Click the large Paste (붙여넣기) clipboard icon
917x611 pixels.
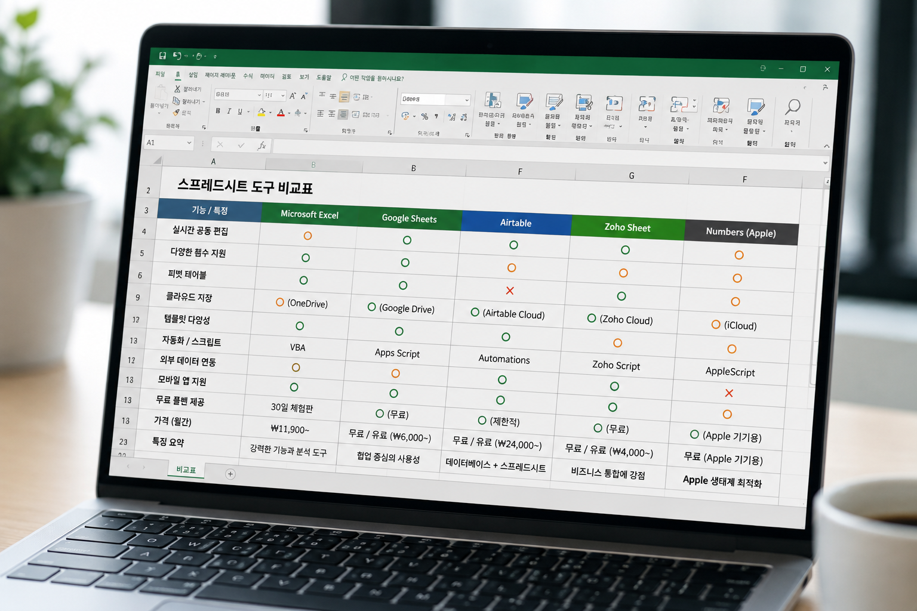point(161,92)
